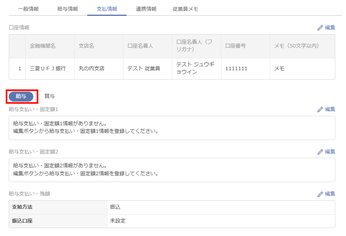Switch to the 賞与 pill toggle

50,96
